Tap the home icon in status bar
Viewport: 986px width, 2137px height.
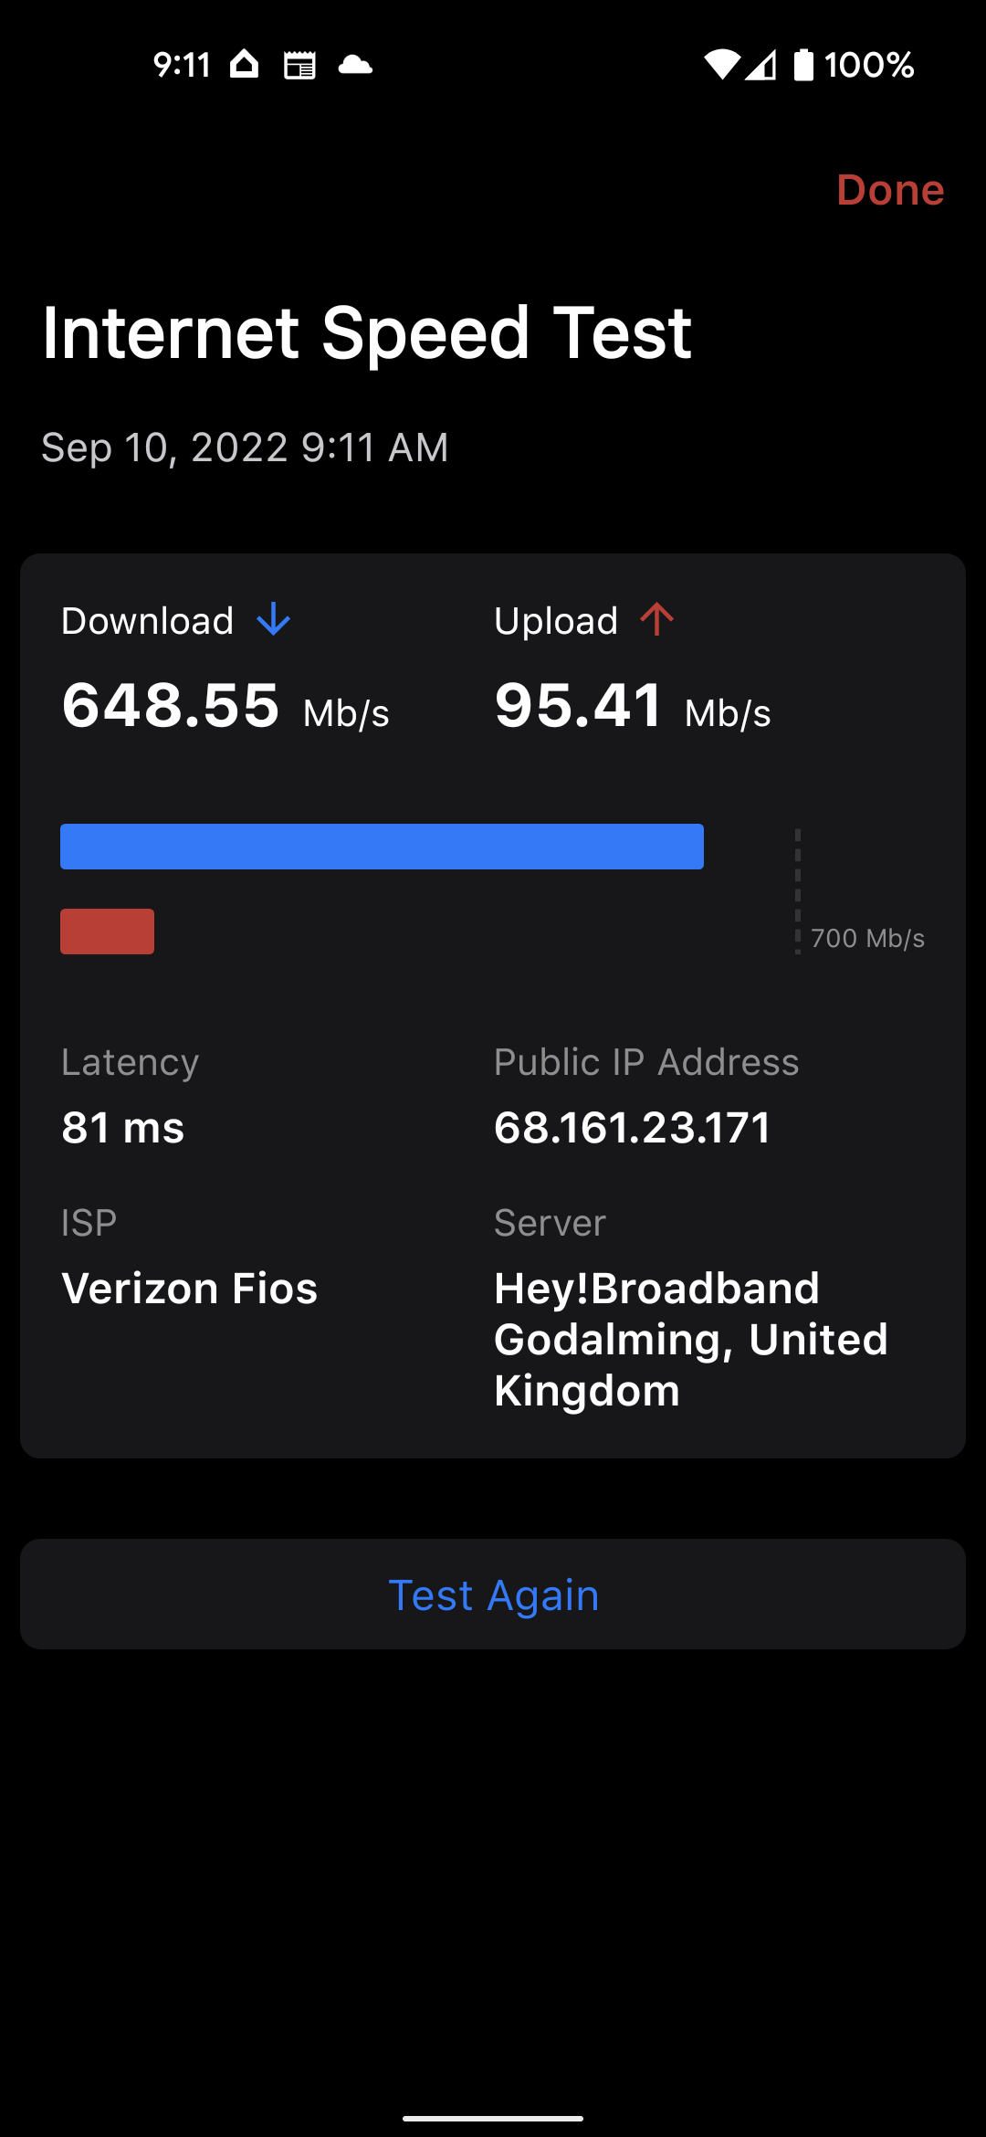[245, 65]
